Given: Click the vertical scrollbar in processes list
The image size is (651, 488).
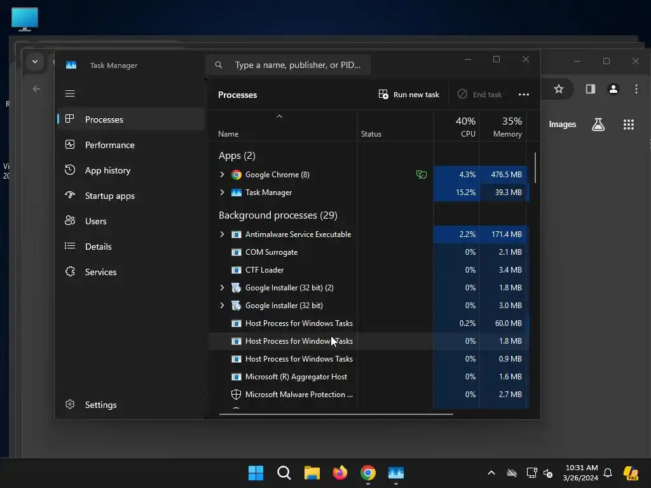Looking at the screenshot, I should coord(535,168).
